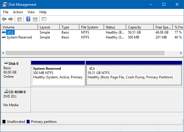
Task: Open the File menu
Action: coord(6,12)
